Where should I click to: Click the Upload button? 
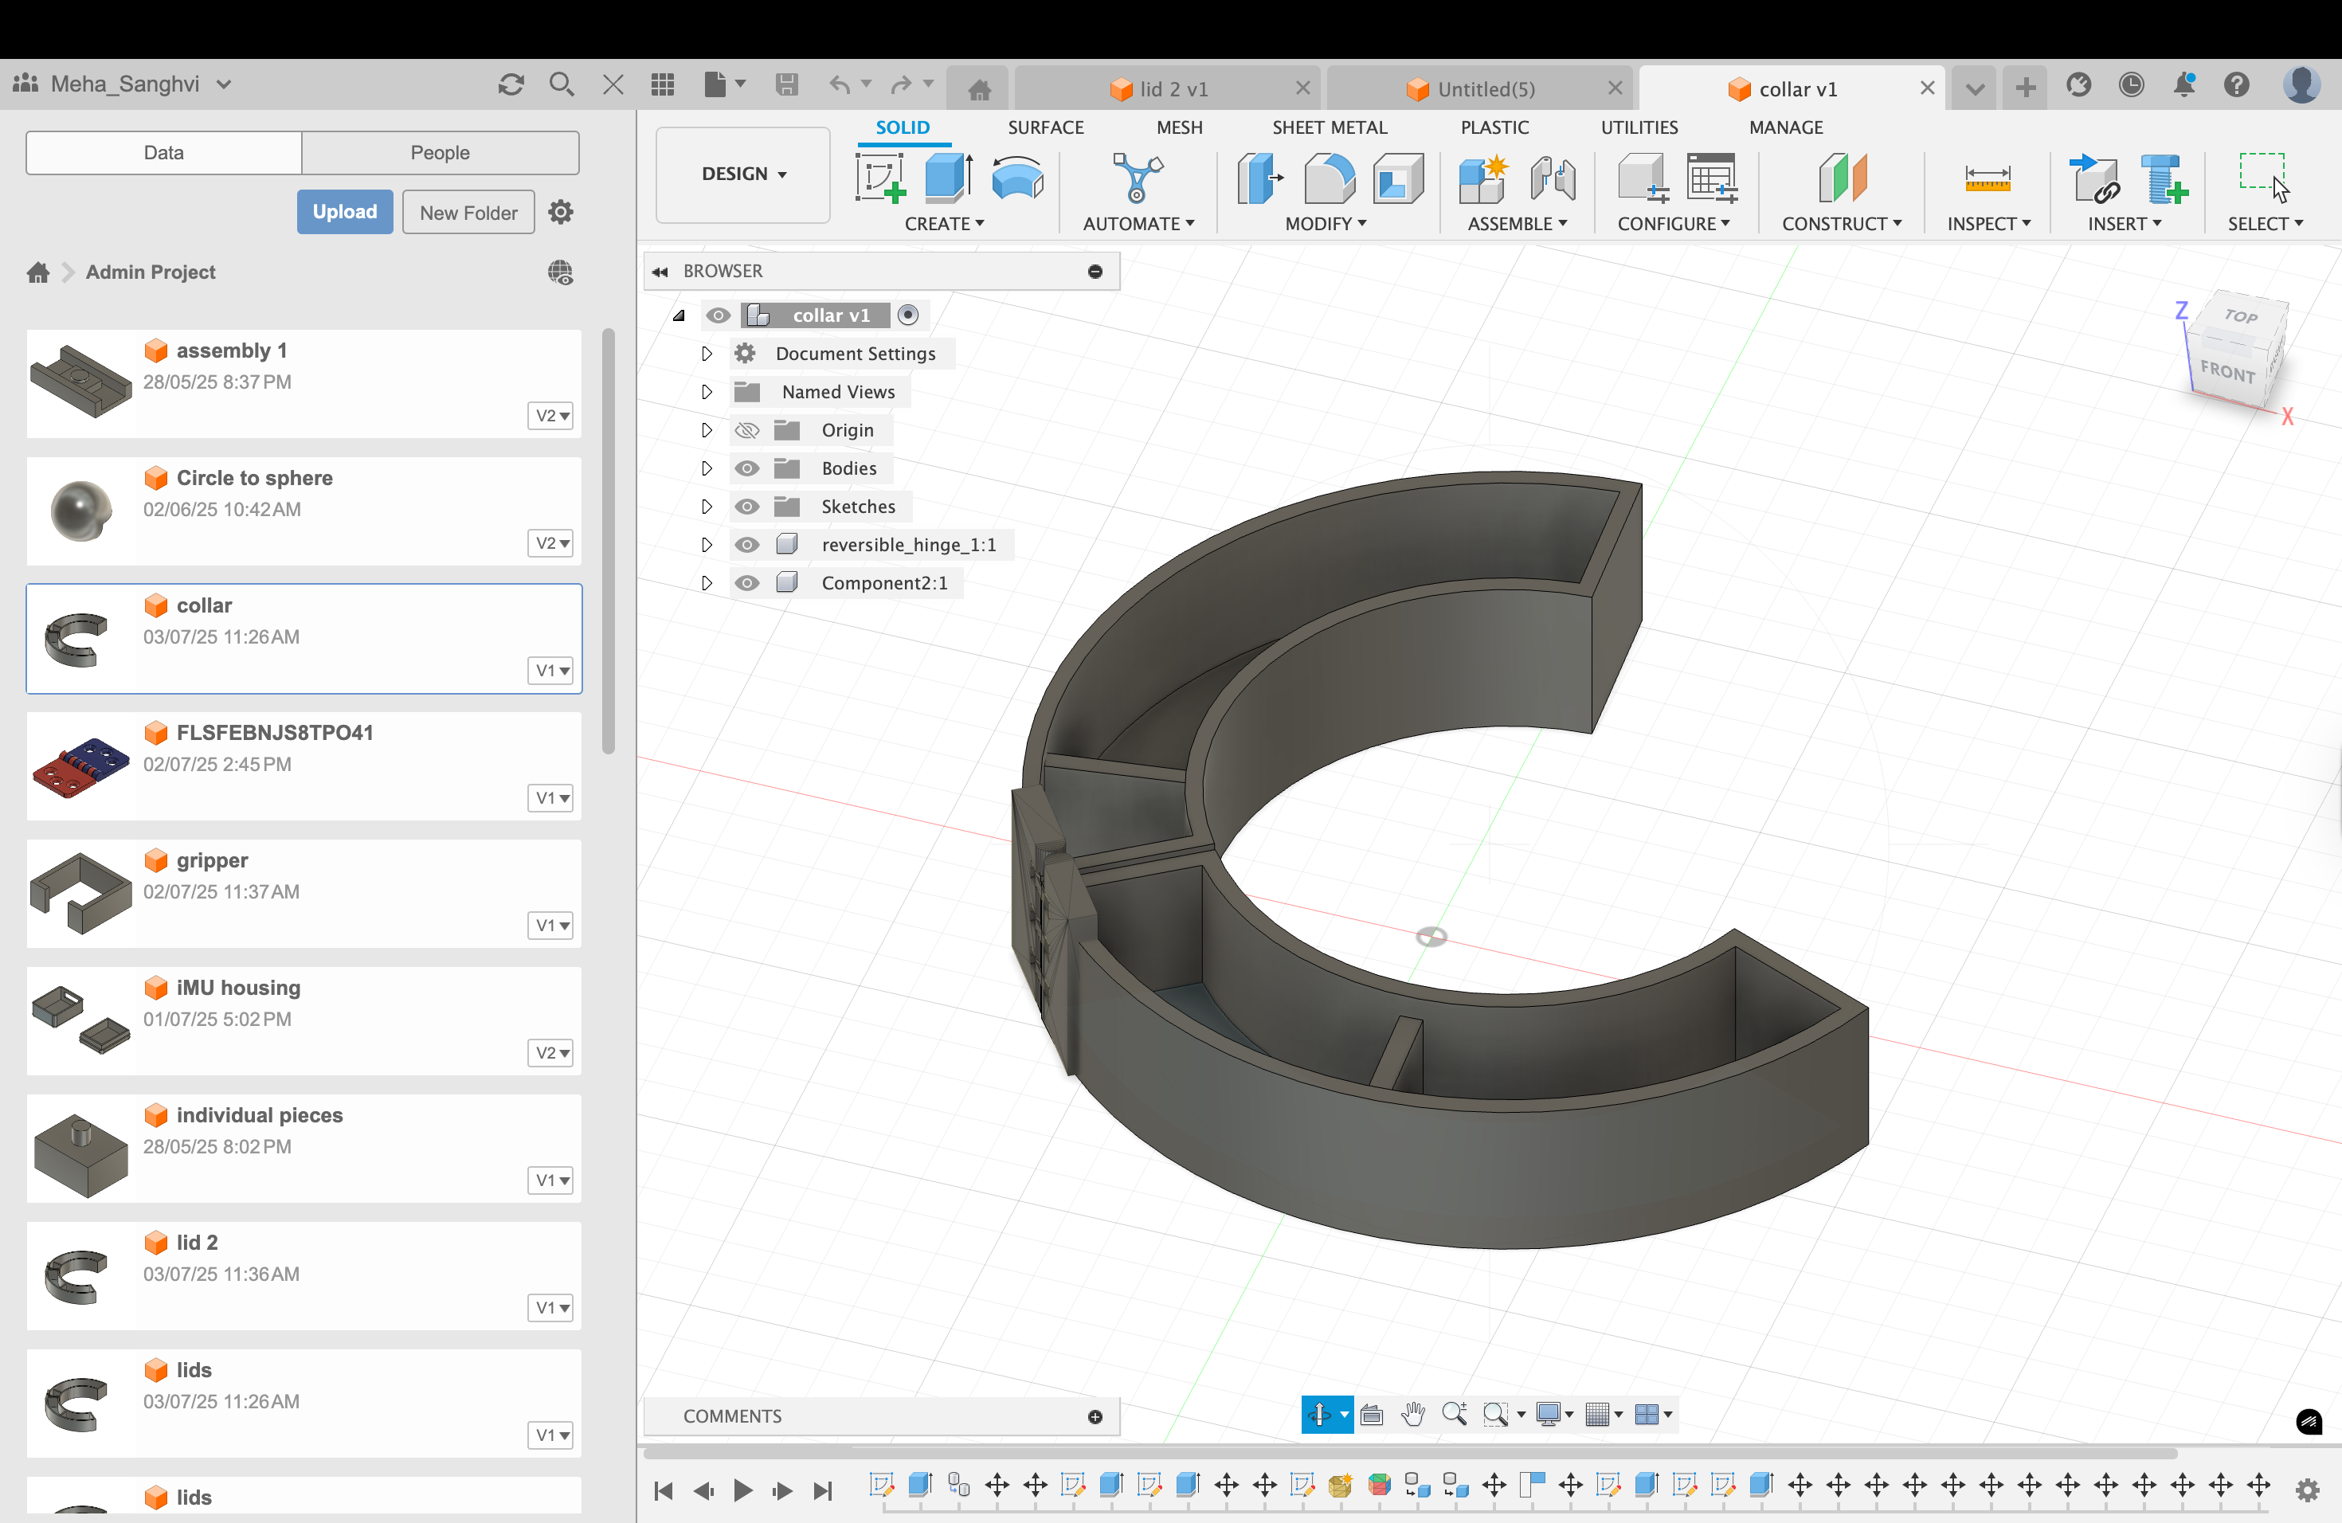click(344, 212)
